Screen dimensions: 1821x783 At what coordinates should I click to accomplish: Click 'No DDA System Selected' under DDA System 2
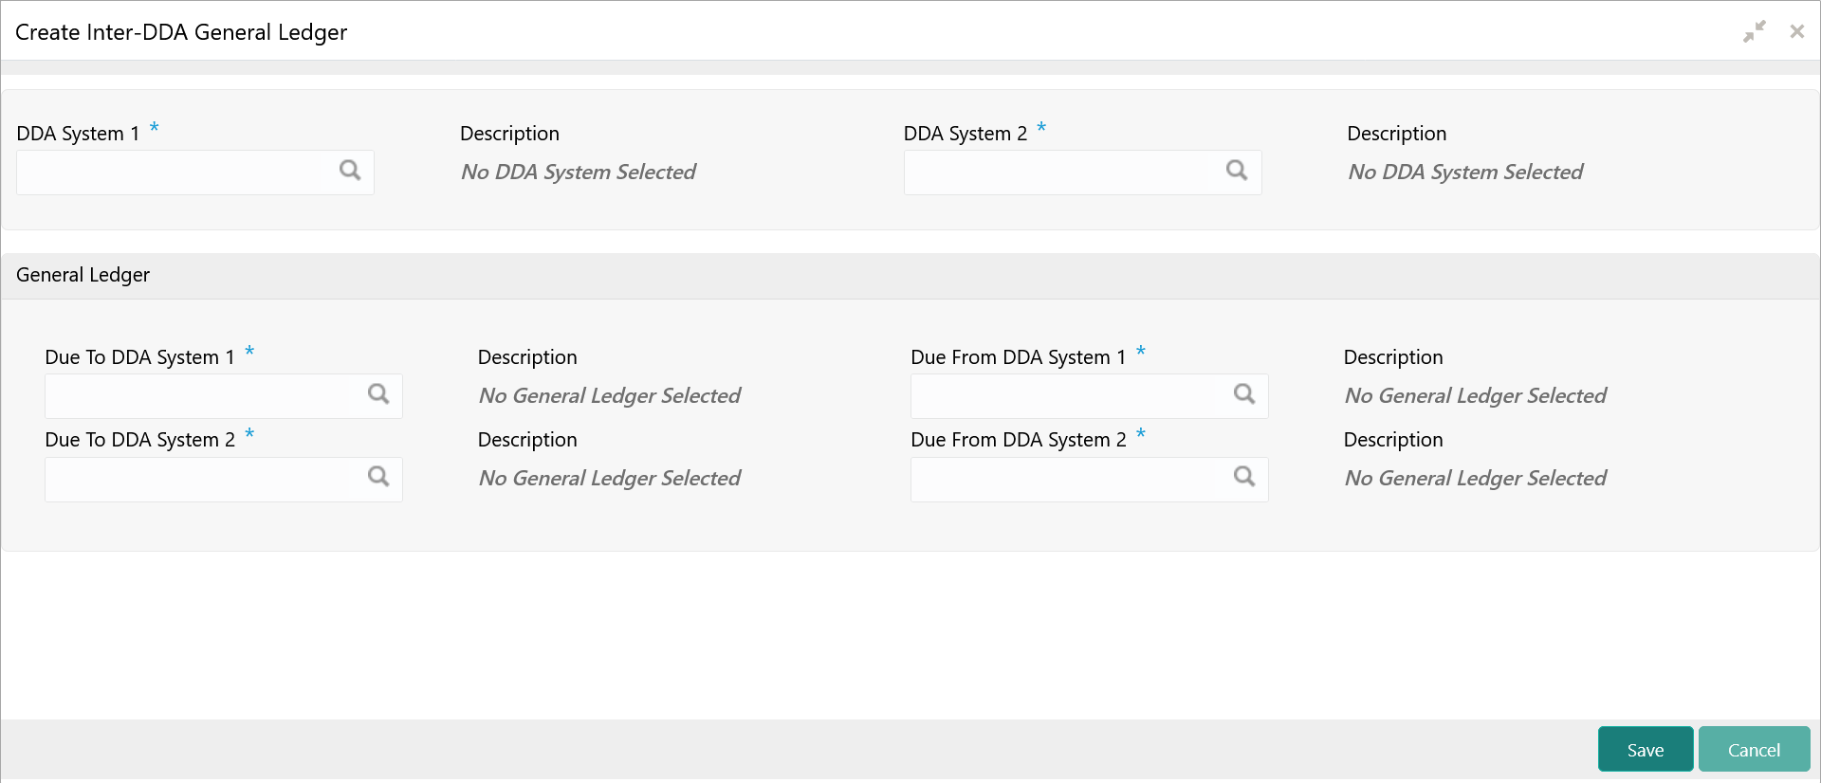tap(1465, 173)
